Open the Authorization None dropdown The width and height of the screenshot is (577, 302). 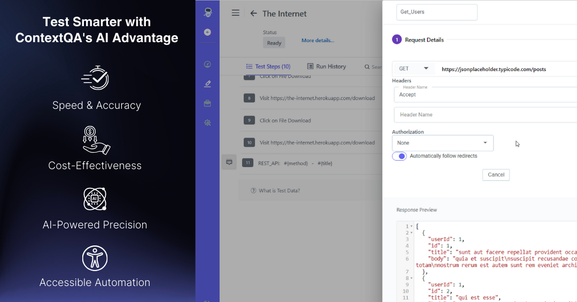tap(443, 143)
